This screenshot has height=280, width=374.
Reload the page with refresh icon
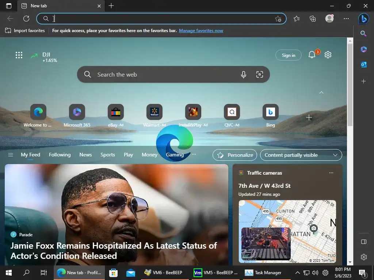[x=26, y=19]
